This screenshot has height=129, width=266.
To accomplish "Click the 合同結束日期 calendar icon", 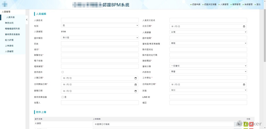I will (x=244, y=84).
